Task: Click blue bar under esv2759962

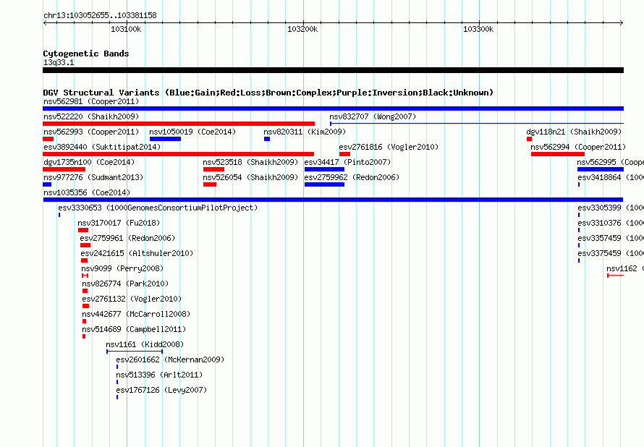Action: 324,184
